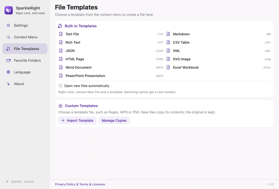Click the SVG Image template icon
This screenshot has height=189, width=279.
(x=168, y=59)
